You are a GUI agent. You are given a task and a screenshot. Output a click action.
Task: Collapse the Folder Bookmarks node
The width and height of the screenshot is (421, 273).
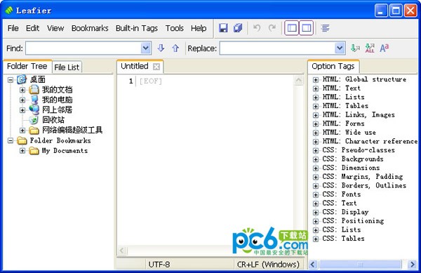click(11, 140)
